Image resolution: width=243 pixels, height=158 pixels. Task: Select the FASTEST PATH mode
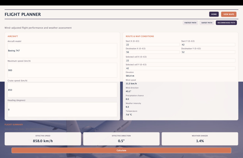(x=190, y=23)
